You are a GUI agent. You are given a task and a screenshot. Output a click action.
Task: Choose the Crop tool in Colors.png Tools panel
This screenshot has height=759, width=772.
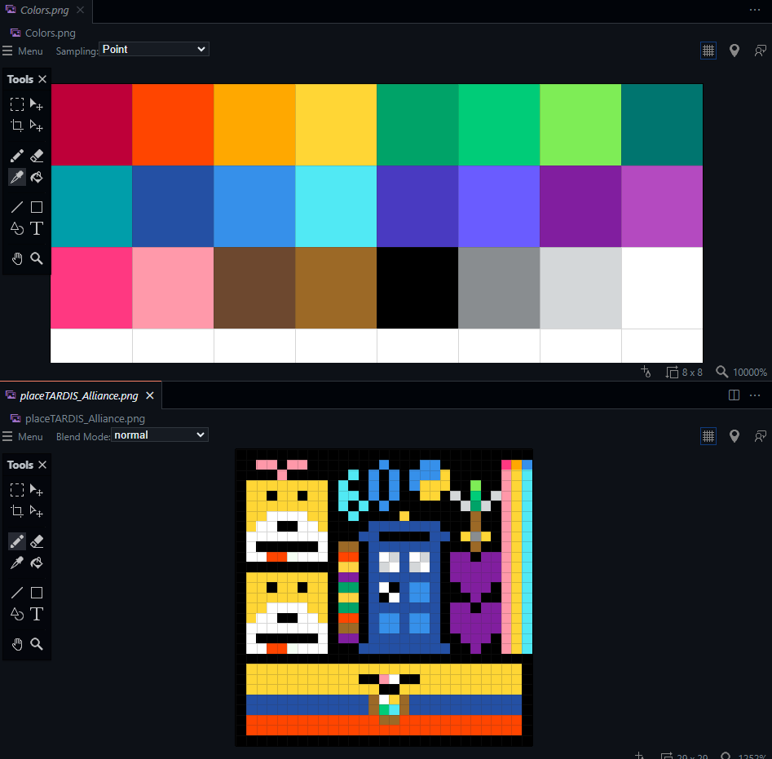tap(17, 126)
